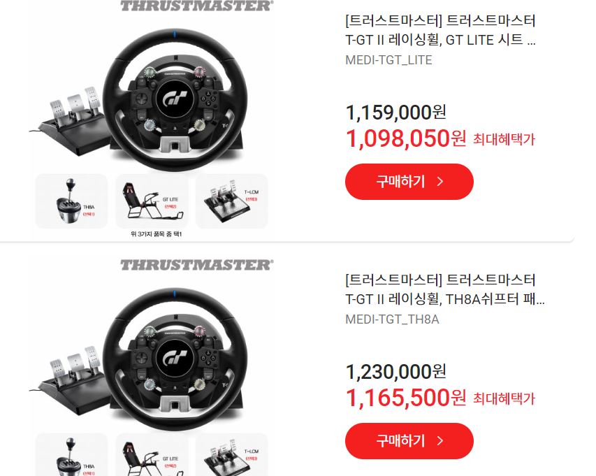This screenshot has height=476, width=596.
Task: Click the T-LCM pedals thumbnail in second product
Action: [x=232, y=455]
